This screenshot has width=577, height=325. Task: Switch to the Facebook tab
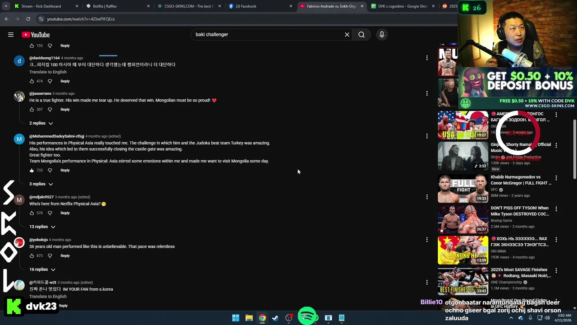(x=260, y=6)
